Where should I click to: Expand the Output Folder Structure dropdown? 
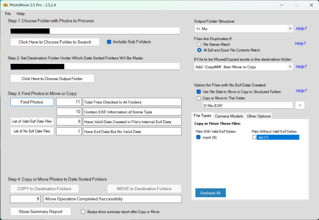coord(290,29)
